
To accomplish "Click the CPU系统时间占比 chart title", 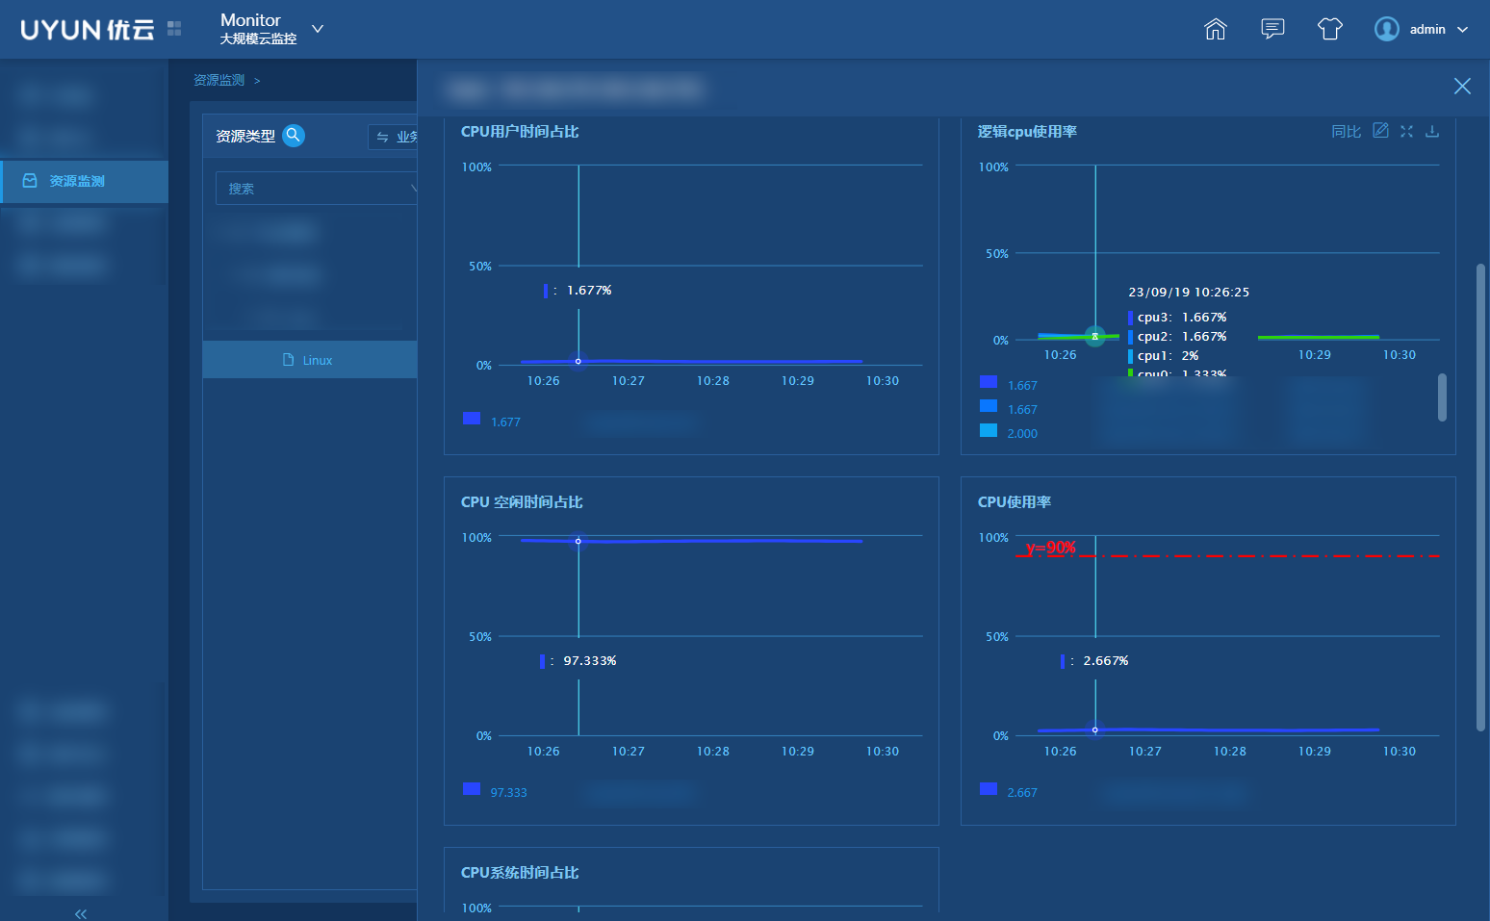I will click(x=520, y=873).
